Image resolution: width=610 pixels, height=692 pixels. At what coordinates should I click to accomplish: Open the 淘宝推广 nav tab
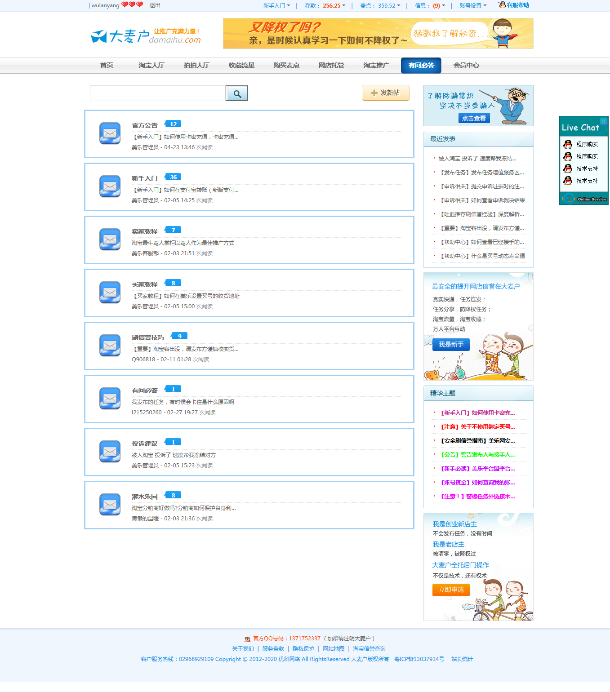pyautogui.click(x=376, y=66)
